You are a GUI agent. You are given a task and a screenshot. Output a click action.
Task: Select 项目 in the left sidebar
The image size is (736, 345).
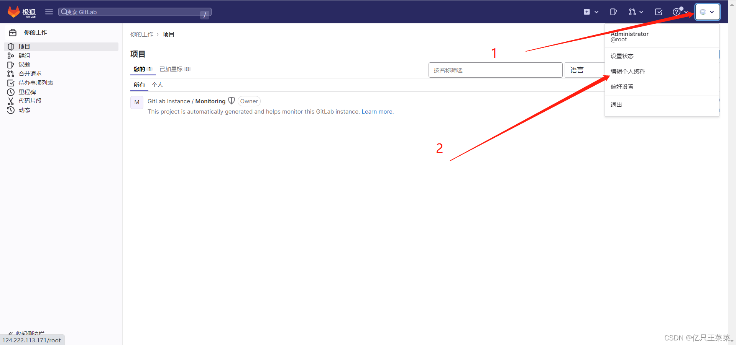(61, 47)
